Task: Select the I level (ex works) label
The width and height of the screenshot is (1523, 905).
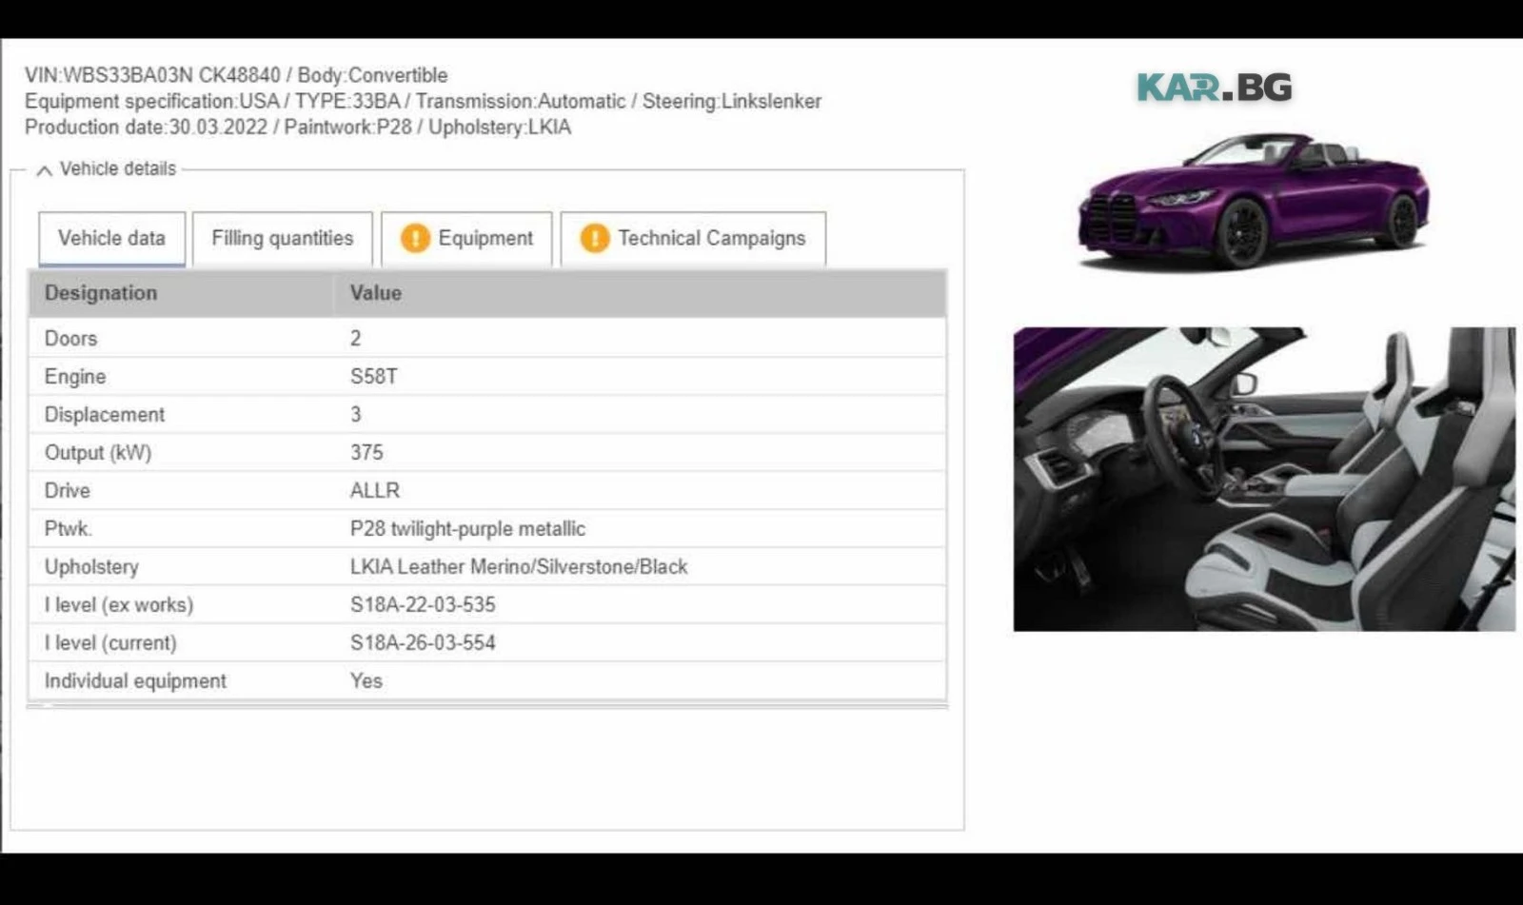Action: click(119, 605)
